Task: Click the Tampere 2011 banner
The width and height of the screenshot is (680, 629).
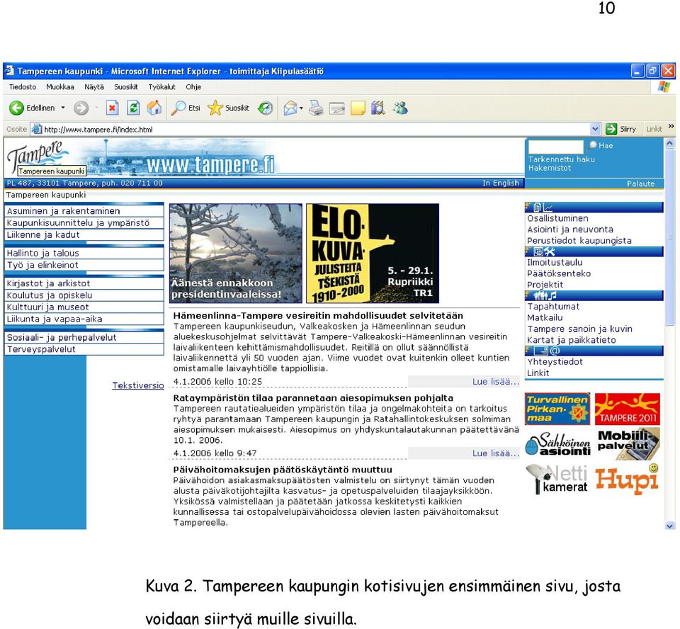Action: point(627,409)
